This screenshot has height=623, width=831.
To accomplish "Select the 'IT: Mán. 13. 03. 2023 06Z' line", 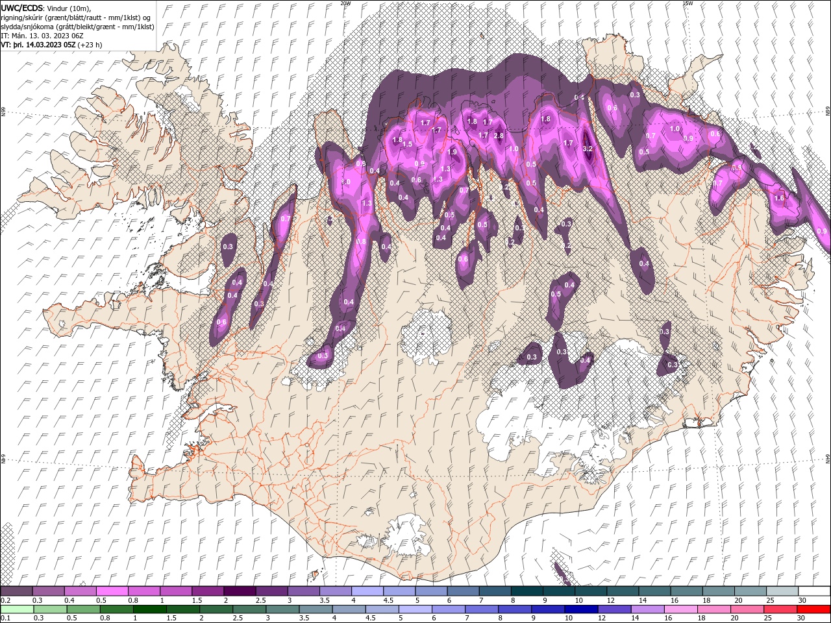I will pyautogui.click(x=42, y=36).
